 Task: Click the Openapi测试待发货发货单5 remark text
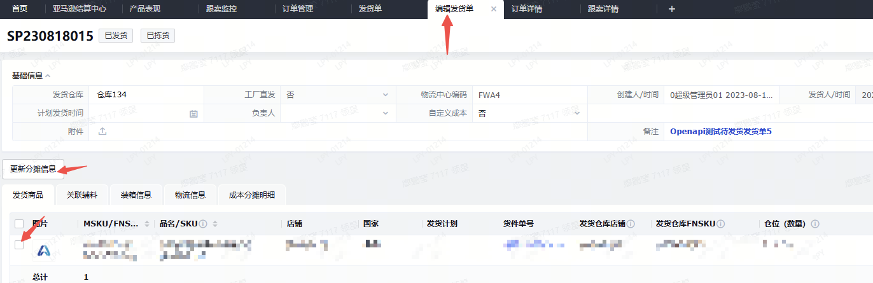[720, 132]
